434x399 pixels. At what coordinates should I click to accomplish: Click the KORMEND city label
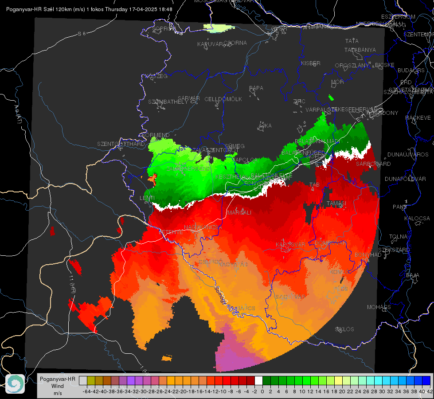click(155, 135)
